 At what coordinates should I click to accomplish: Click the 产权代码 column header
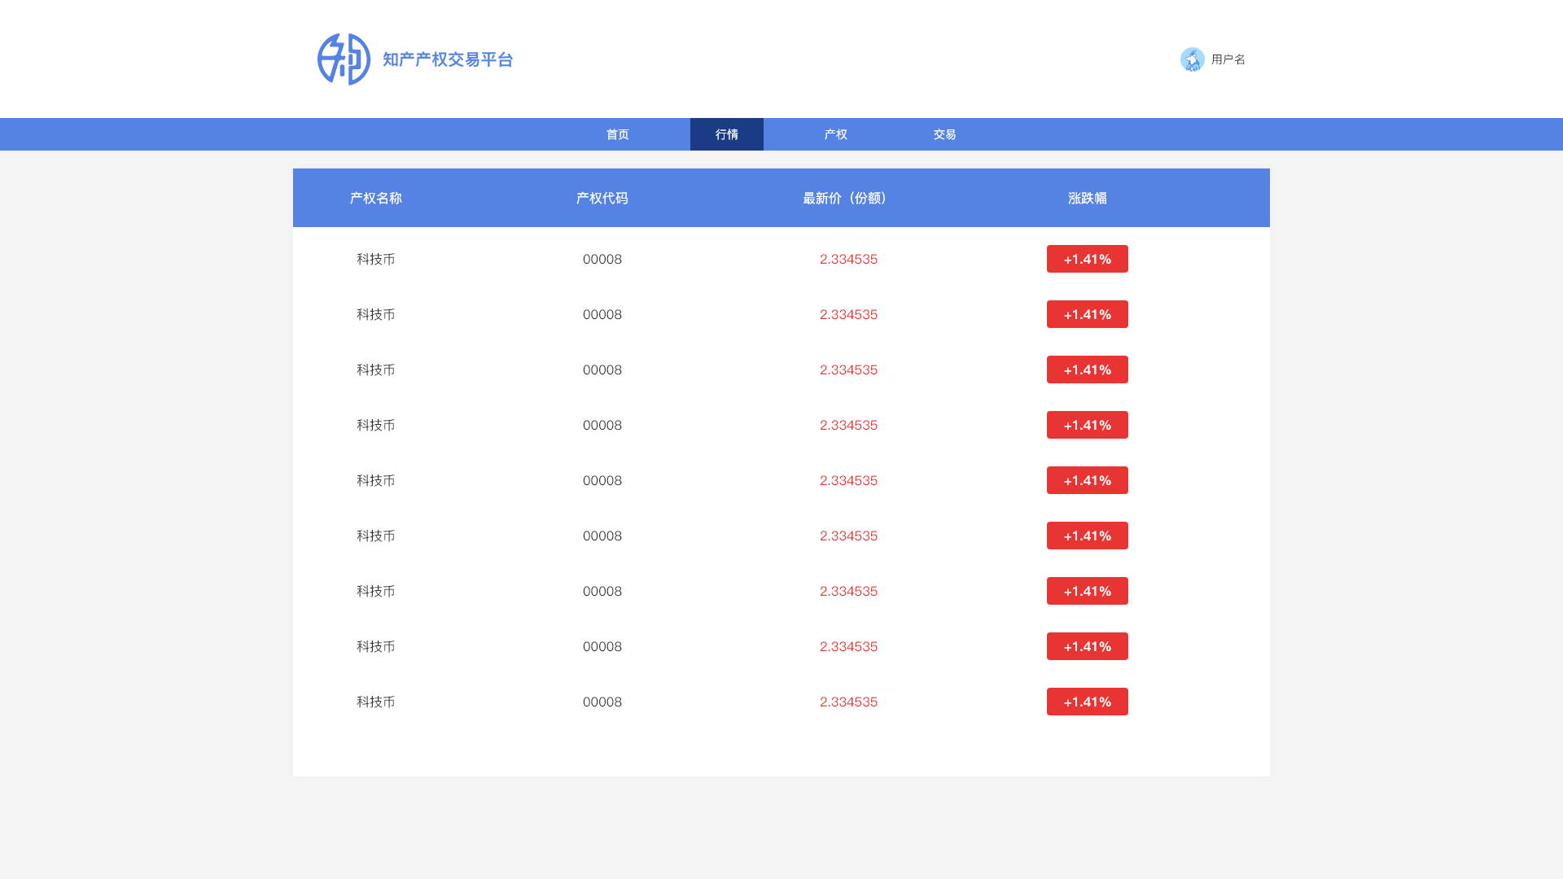tap(602, 198)
